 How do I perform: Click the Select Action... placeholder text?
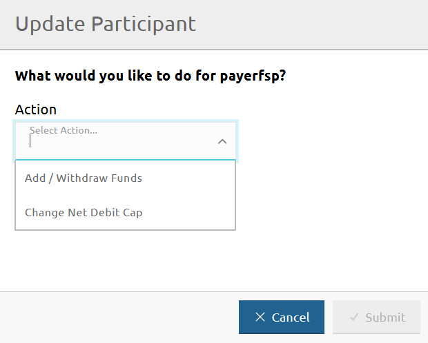63,129
